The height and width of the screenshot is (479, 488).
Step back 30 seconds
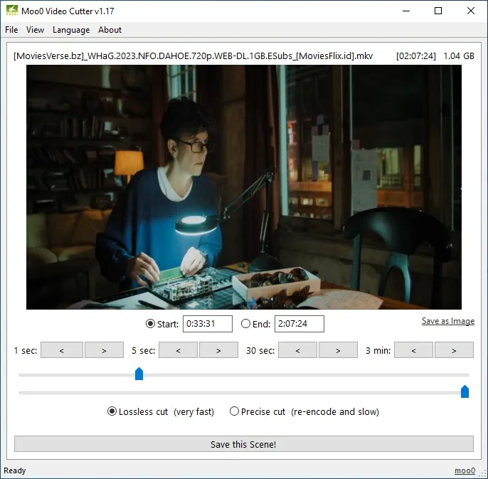[x=297, y=350]
